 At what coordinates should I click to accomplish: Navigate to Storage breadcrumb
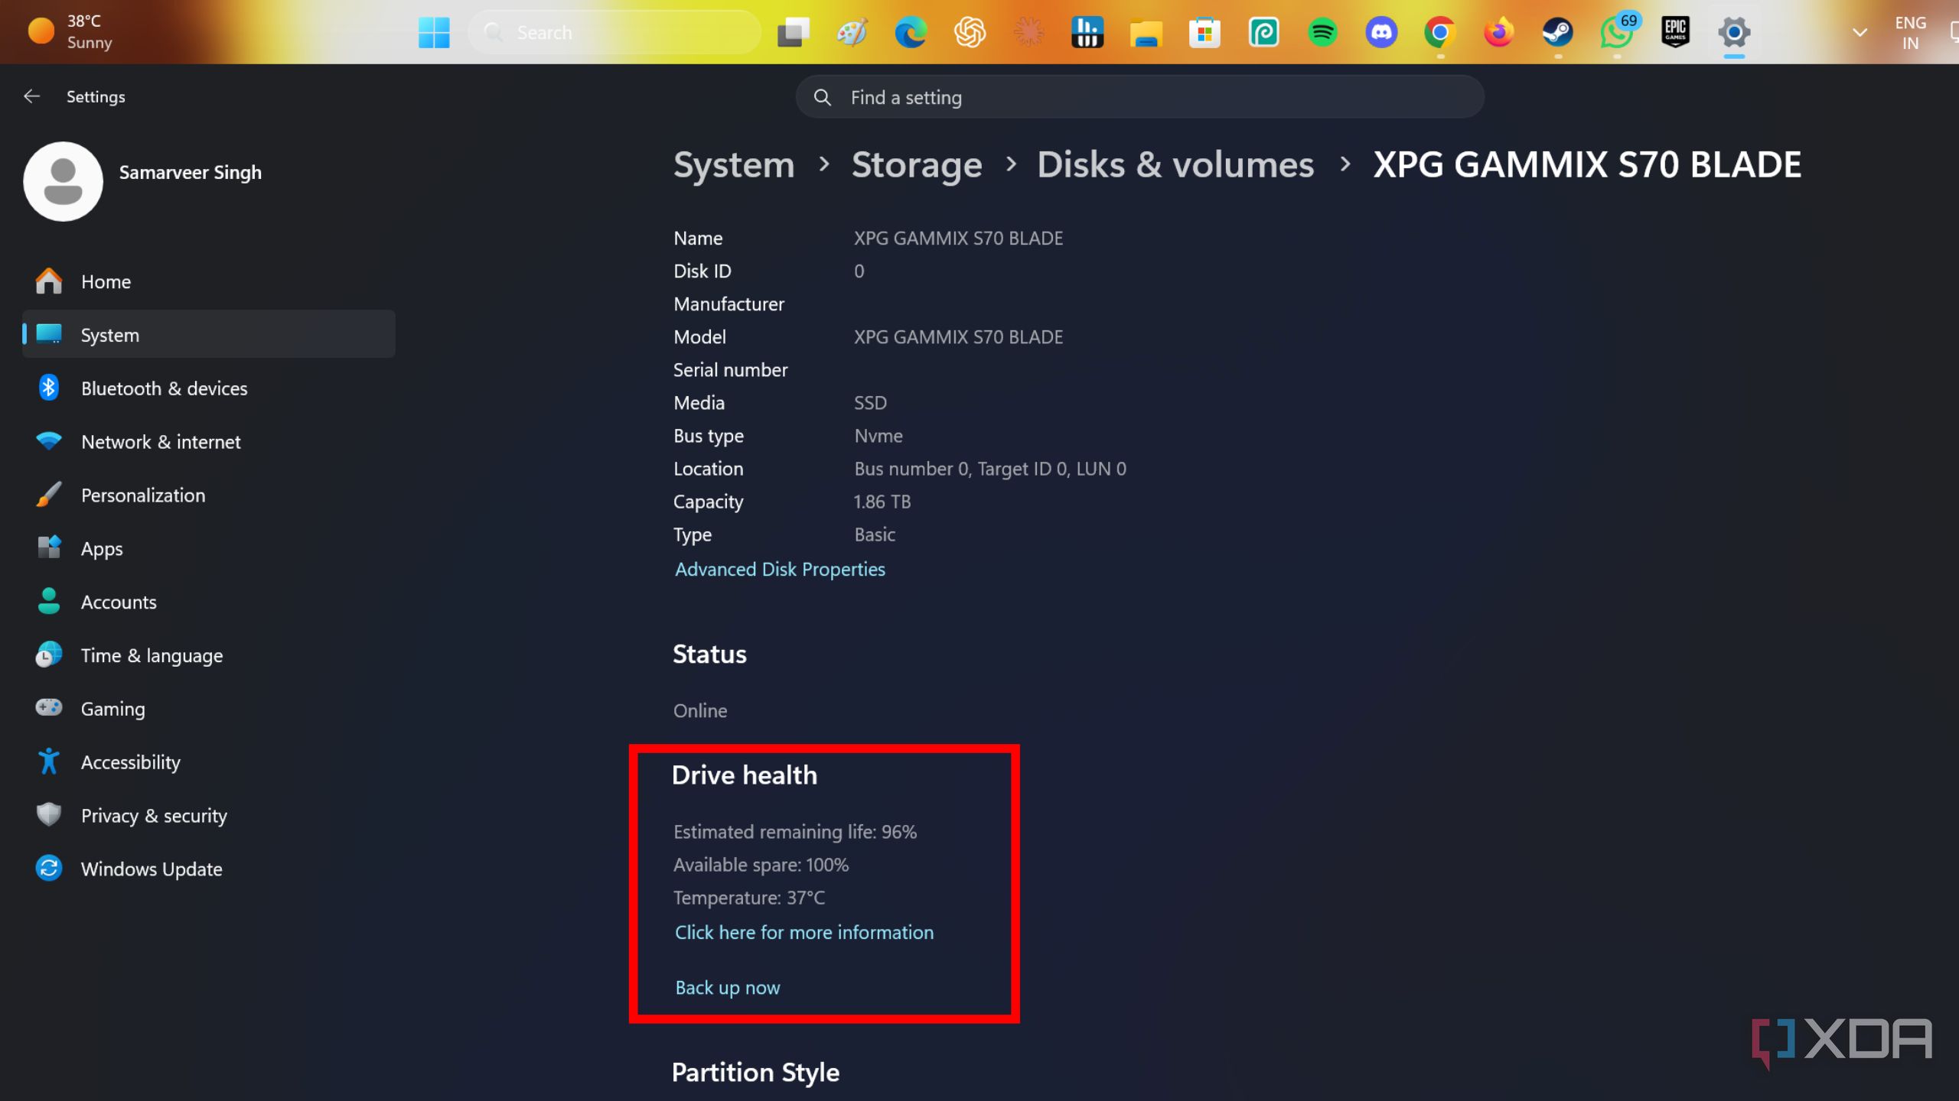(x=917, y=165)
